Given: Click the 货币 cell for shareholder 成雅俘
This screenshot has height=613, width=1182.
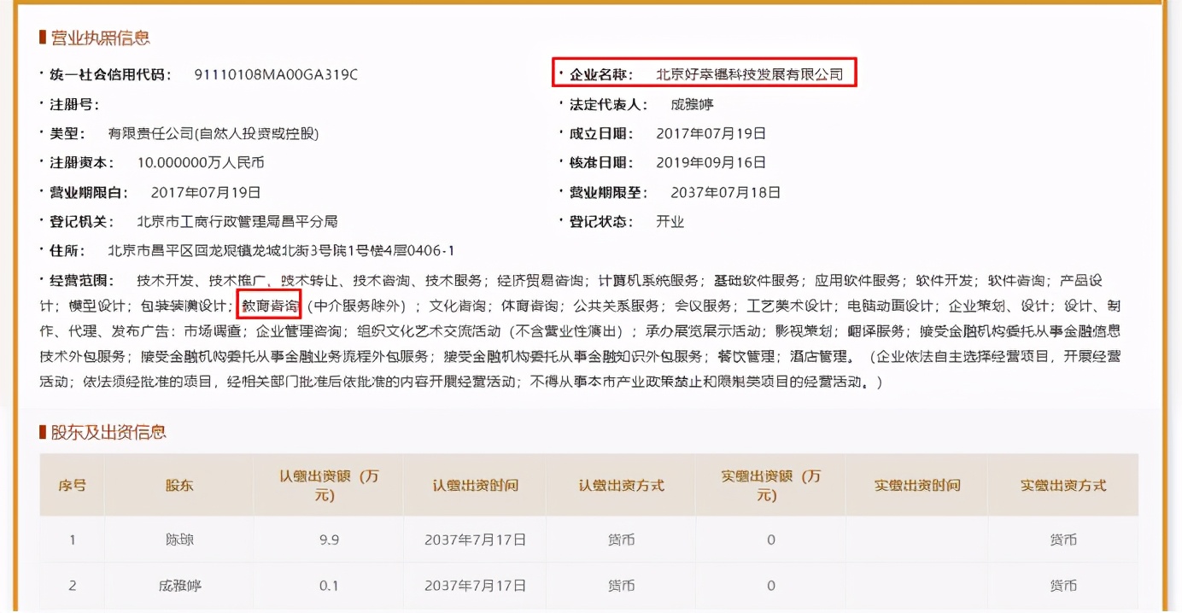Looking at the screenshot, I should 621,586.
